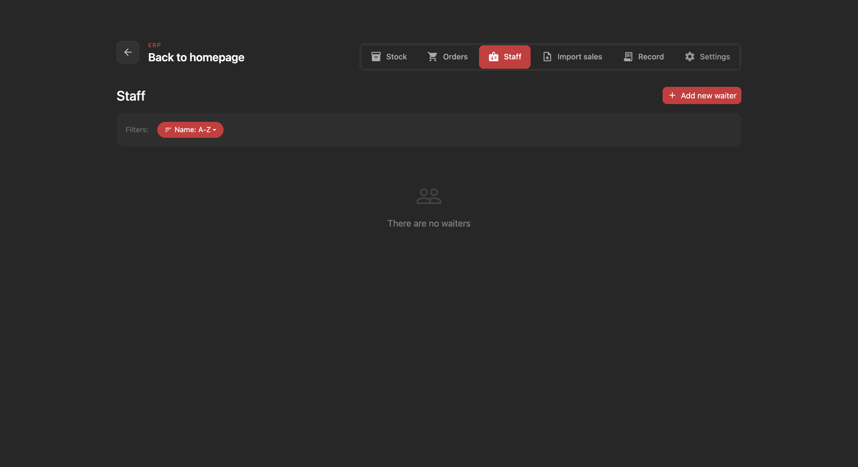Click the Import sales file upload icon
Screen dimensions: 858x467
pyautogui.click(x=547, y=57)
